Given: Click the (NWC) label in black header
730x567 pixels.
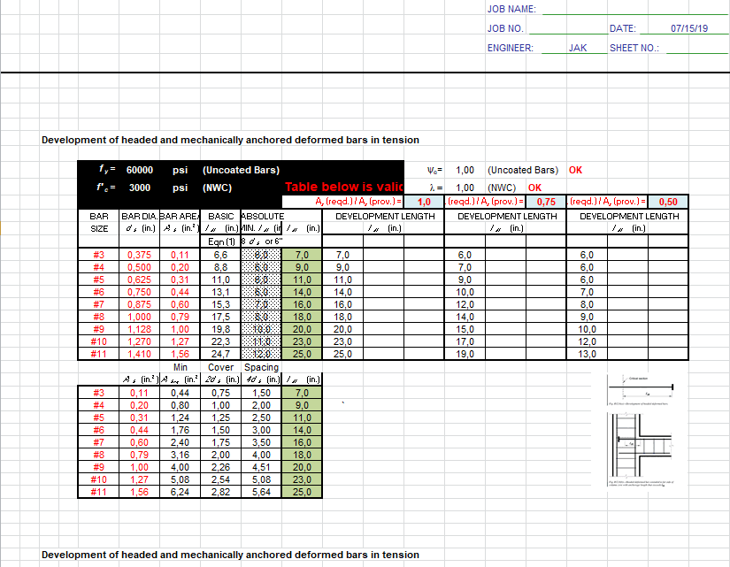Looking at the screenshot, I should pyautogui.click(x=217, y=188).
